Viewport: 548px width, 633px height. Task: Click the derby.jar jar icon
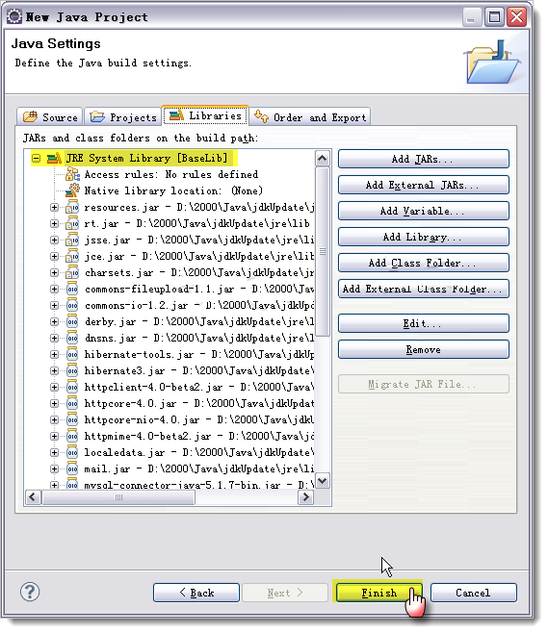coord(72,321)
